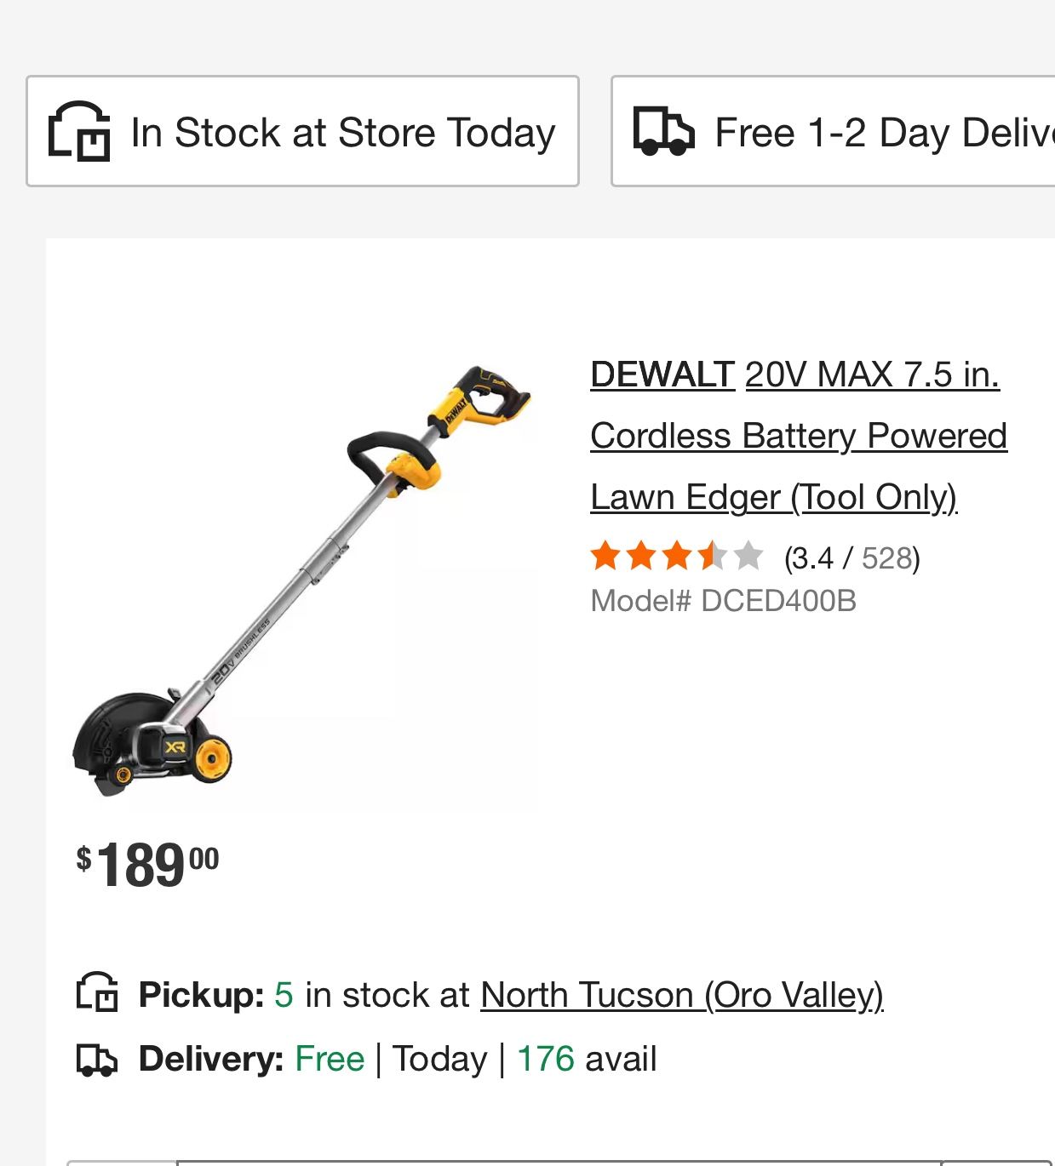Click the Model# DCED400B text
This screenshot has width=1055, height=1166.
(725, 600)
